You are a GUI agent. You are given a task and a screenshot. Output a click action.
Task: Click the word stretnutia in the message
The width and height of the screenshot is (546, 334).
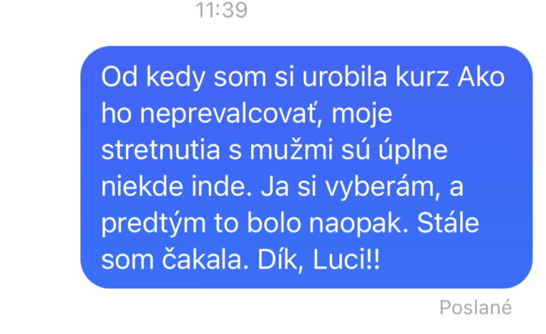coord(161,150)
